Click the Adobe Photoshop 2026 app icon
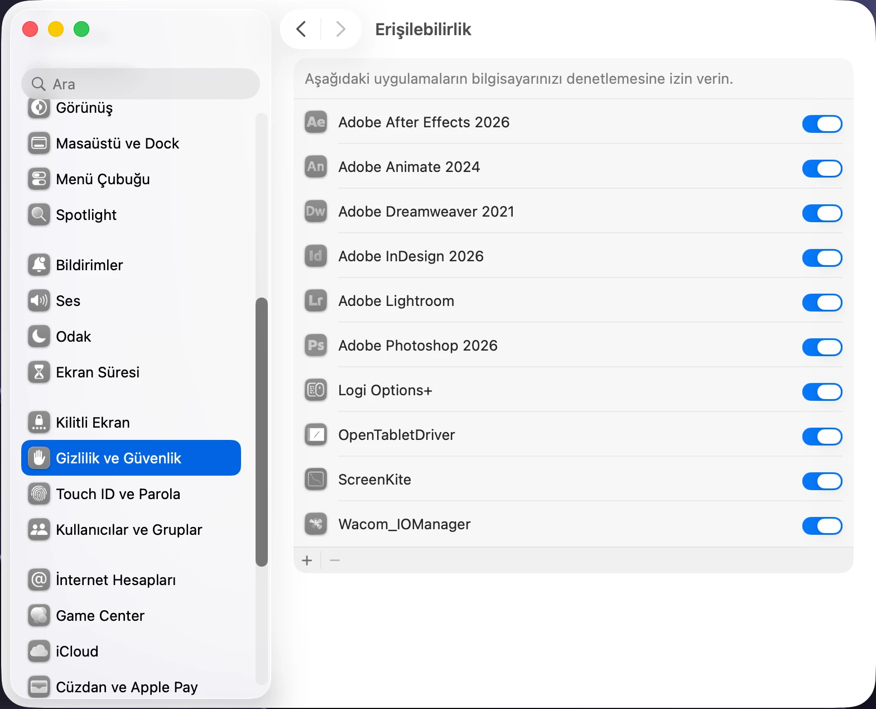 (316, 346)
